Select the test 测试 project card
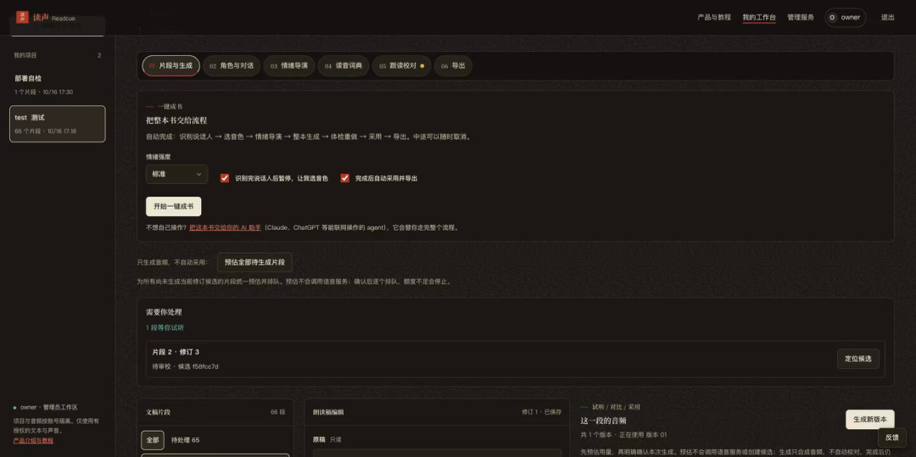 [58, 124]
